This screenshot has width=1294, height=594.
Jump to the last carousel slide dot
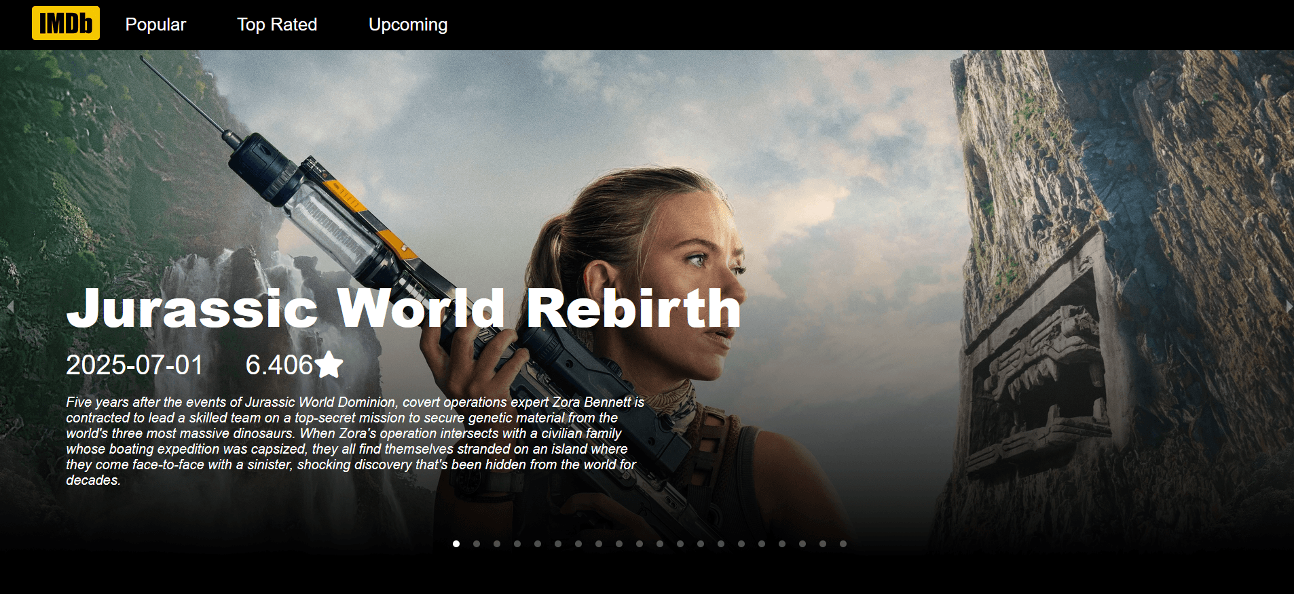tap(843, 544)
